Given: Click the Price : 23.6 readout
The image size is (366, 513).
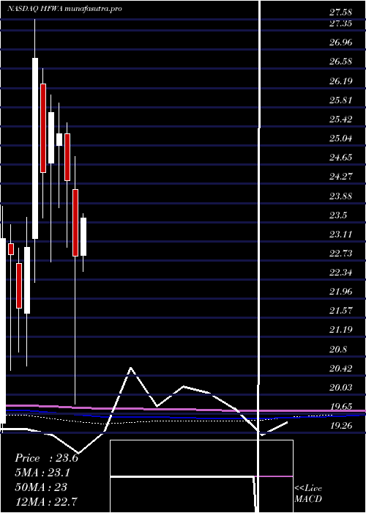Looking at the screenshot, I should 46,458.
